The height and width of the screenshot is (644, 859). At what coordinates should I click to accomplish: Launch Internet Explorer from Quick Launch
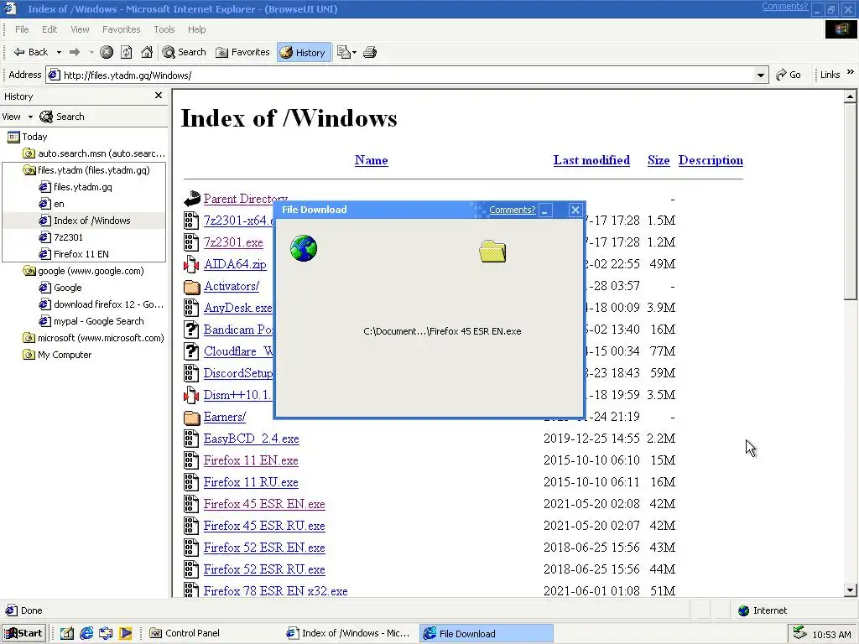(x=86, y=634)
